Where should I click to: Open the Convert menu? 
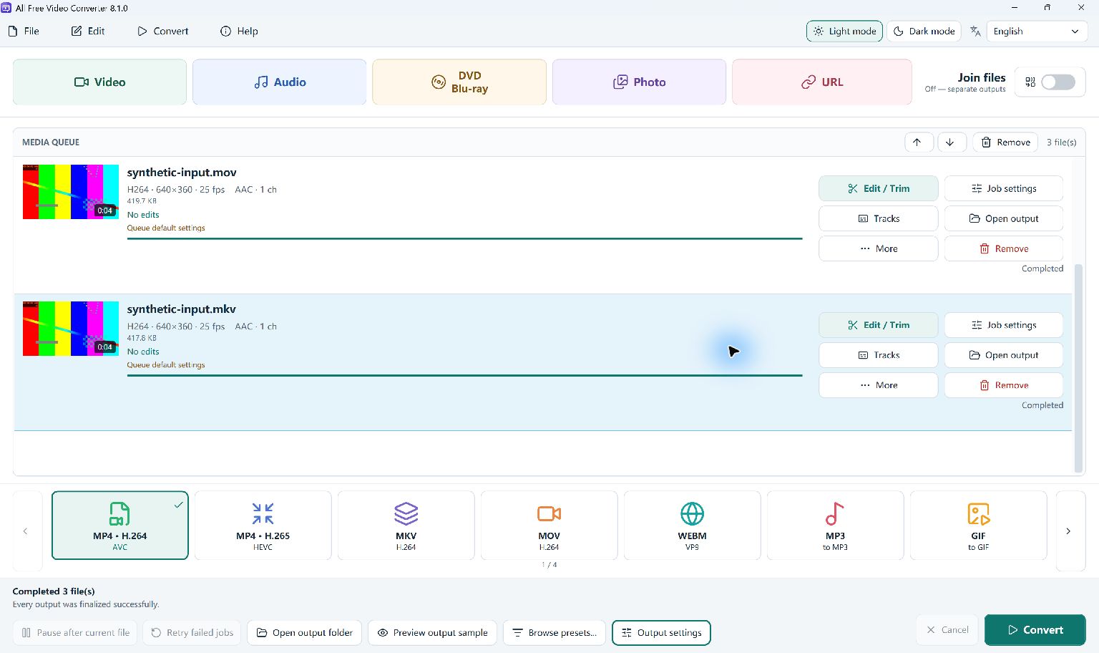click(163, 31)
